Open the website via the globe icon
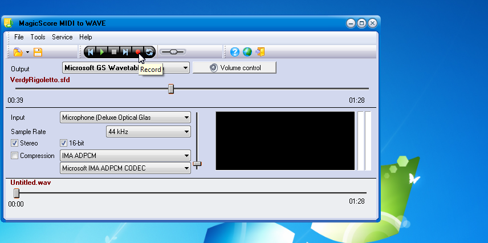Image resolution: width=488 pixels, height=243 pixels. coord(247,52)
